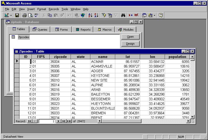Sort Descending with Z-A icon

(x=96, y=15)
